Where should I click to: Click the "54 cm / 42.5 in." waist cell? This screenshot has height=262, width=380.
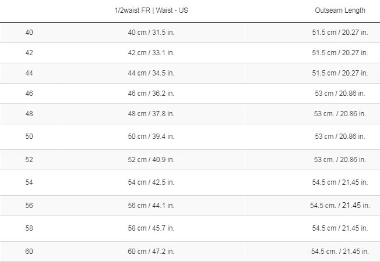[151, 182]
